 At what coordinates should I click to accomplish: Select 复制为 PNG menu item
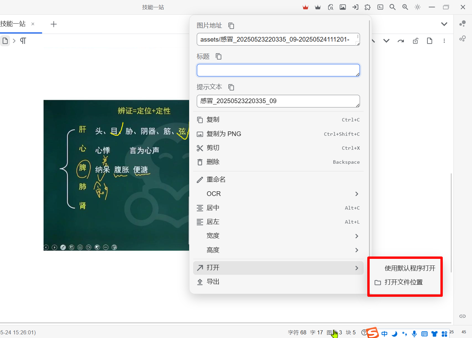[x=278, y=134]
